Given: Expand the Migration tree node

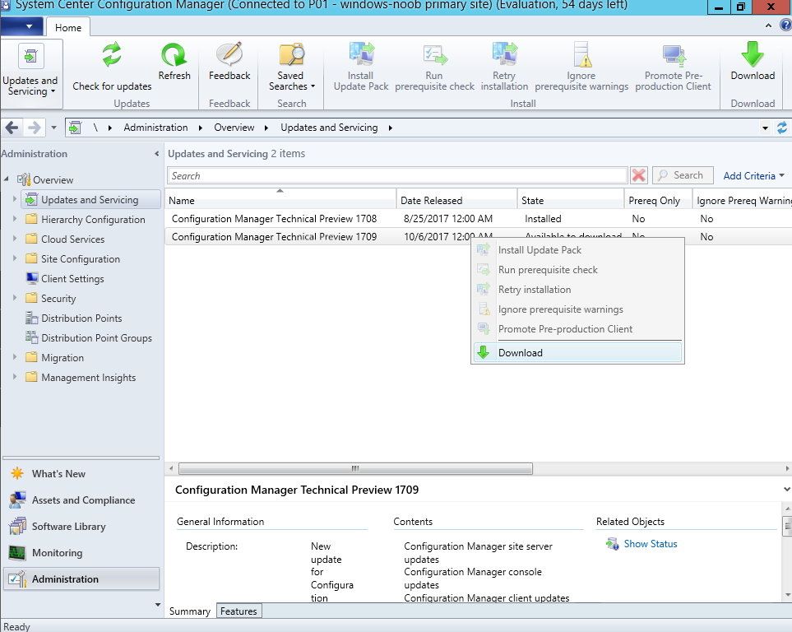Looking at the screenshot, I should pyautogui.click(x=15, y=357).
